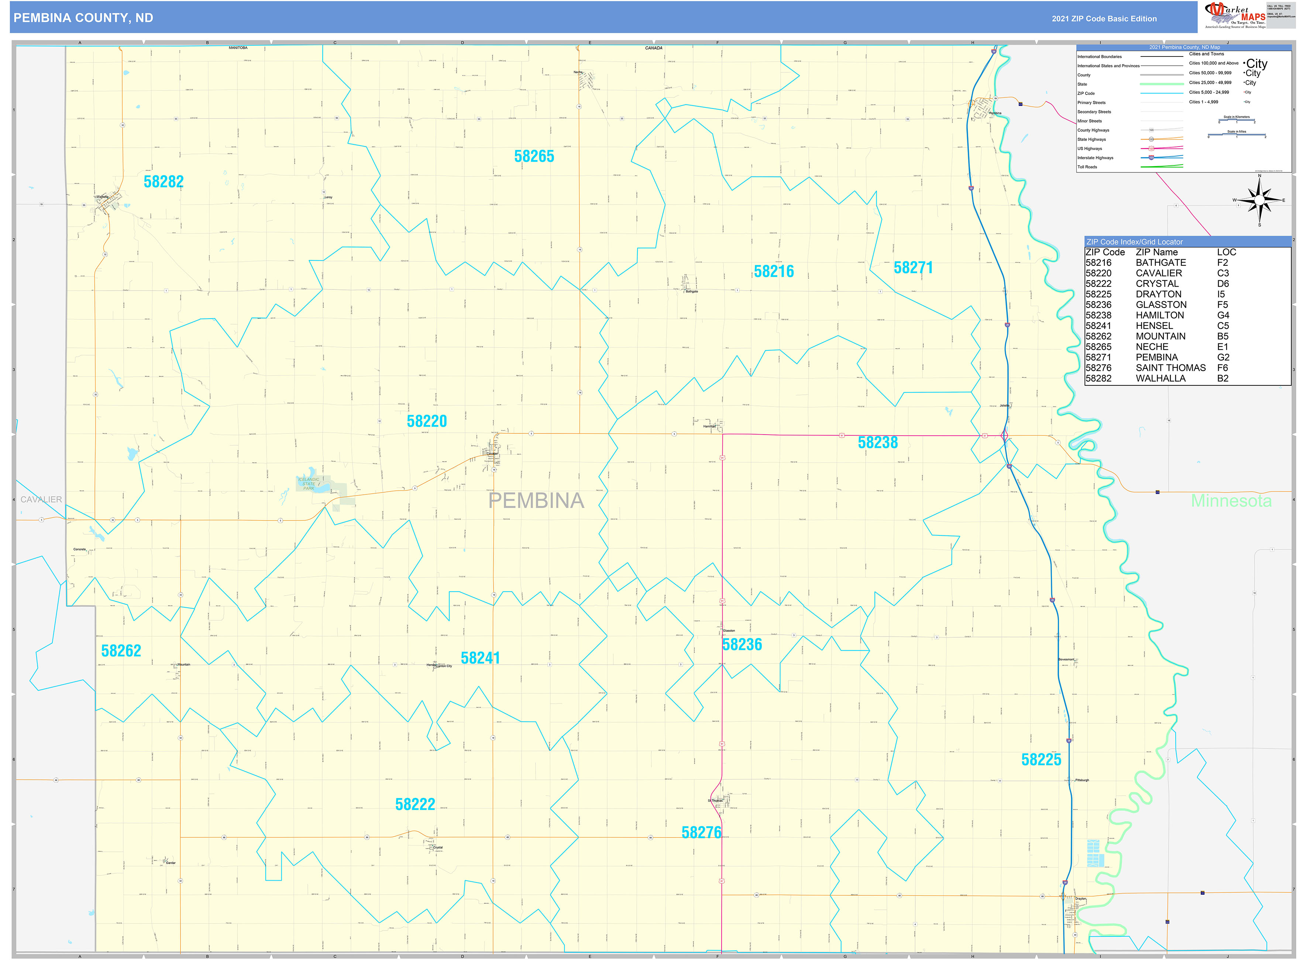Click HAMILTON in the ZIP index table
The height and width of the screenshot is (960, 1307).
pos(1159,315)
